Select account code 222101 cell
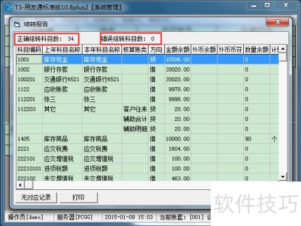The width and height of the screenshot is (301, 226). [x=29, y=159]
